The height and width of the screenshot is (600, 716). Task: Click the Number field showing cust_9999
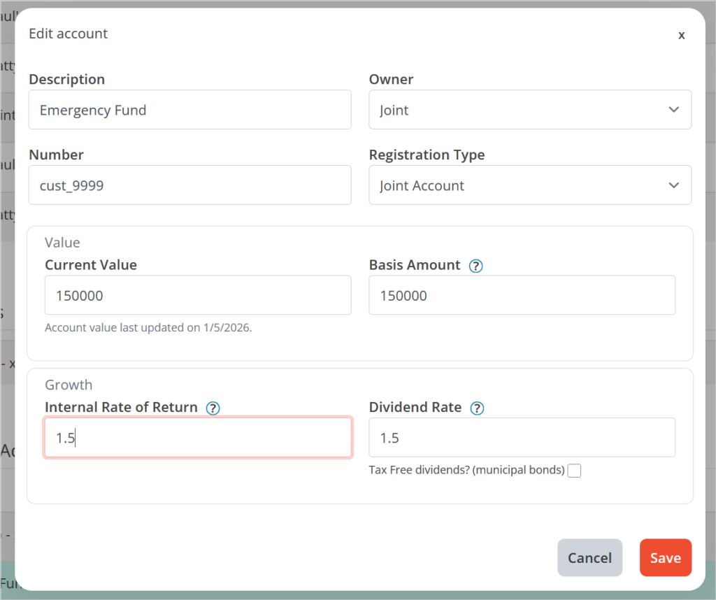189,185
